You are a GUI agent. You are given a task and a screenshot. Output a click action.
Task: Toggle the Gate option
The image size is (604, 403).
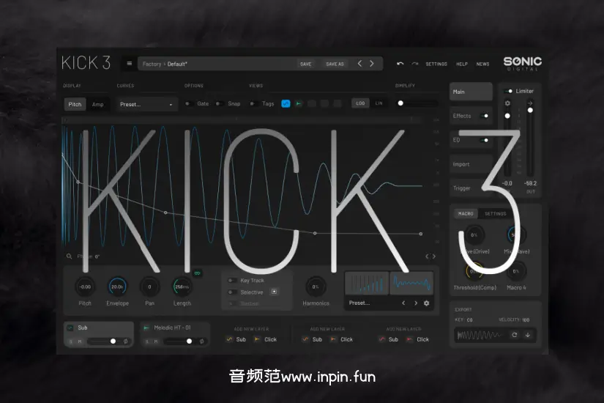click(x=188, y=103)
